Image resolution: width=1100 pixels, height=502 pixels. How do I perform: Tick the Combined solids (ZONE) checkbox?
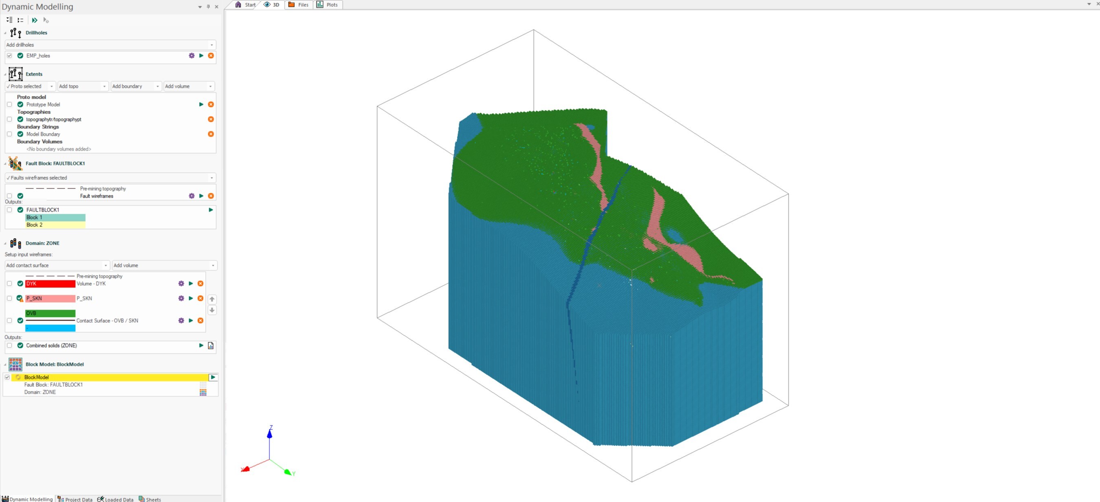pos(9,345)
